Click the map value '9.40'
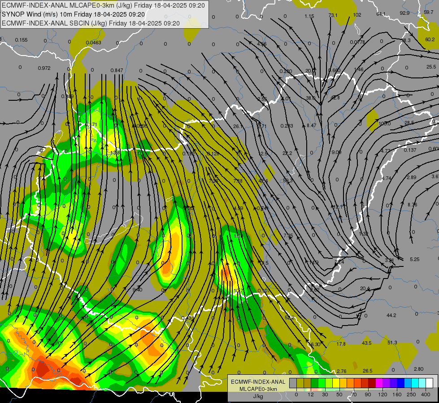Viewport: 439px width, 403px height. [137, 289]
